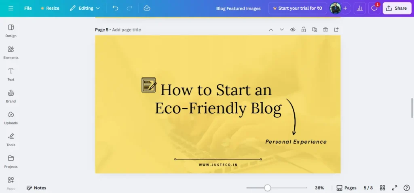
Task: Open the Elements panel in sidebar
Action: pos(11,52)
